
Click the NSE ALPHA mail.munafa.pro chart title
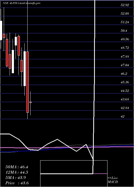[21, 3]
